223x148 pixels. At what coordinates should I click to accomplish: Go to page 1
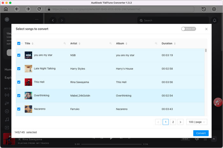pos(166,122)
